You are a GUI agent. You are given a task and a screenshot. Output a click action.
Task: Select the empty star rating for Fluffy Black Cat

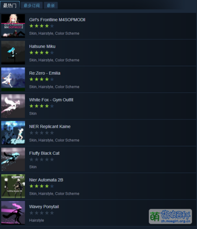[x=41, y=159]
